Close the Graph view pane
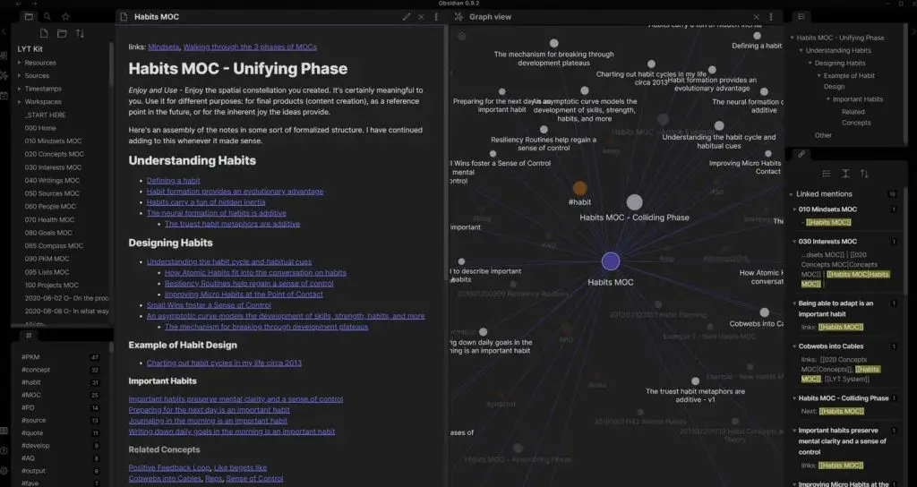The height and width of the screenshot is (487, 917). (756, 17)
